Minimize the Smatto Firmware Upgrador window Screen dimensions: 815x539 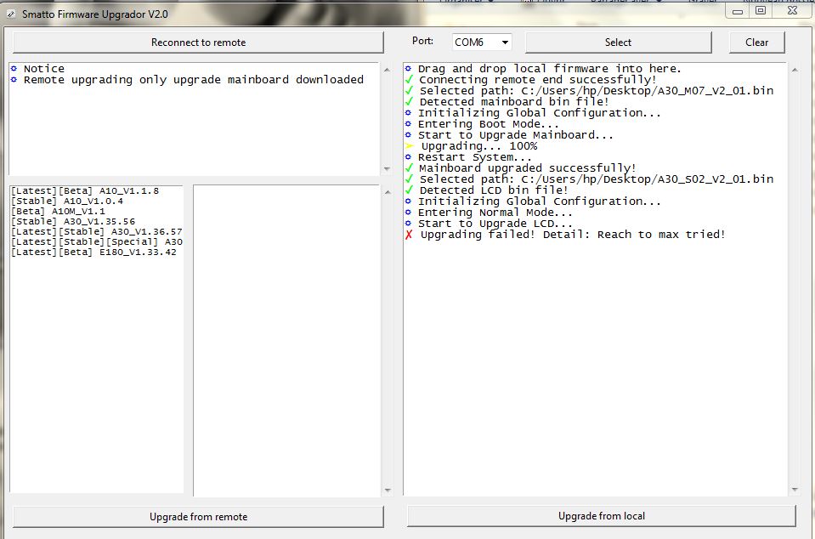(x=738, y=11)
